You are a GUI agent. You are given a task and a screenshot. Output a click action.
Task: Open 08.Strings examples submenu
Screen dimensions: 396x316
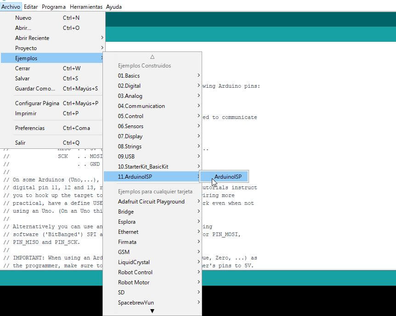152,147
